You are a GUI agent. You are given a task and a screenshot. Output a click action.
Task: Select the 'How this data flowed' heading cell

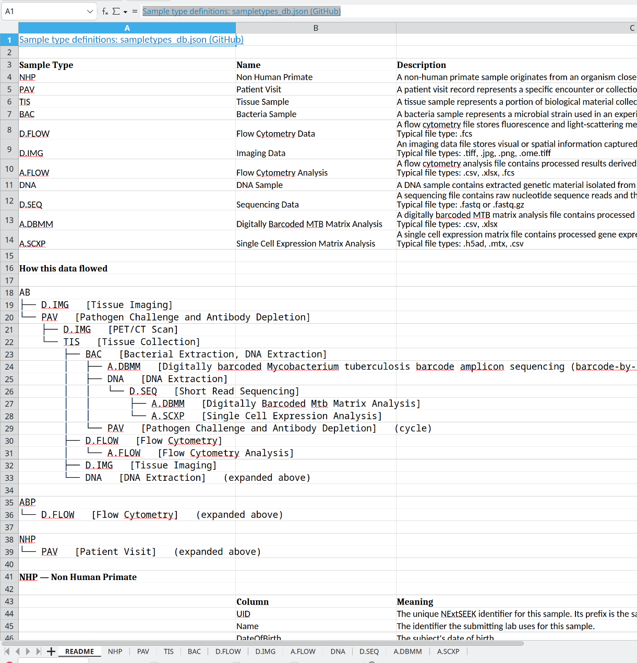pyautogui.click(x=127, y=268)
